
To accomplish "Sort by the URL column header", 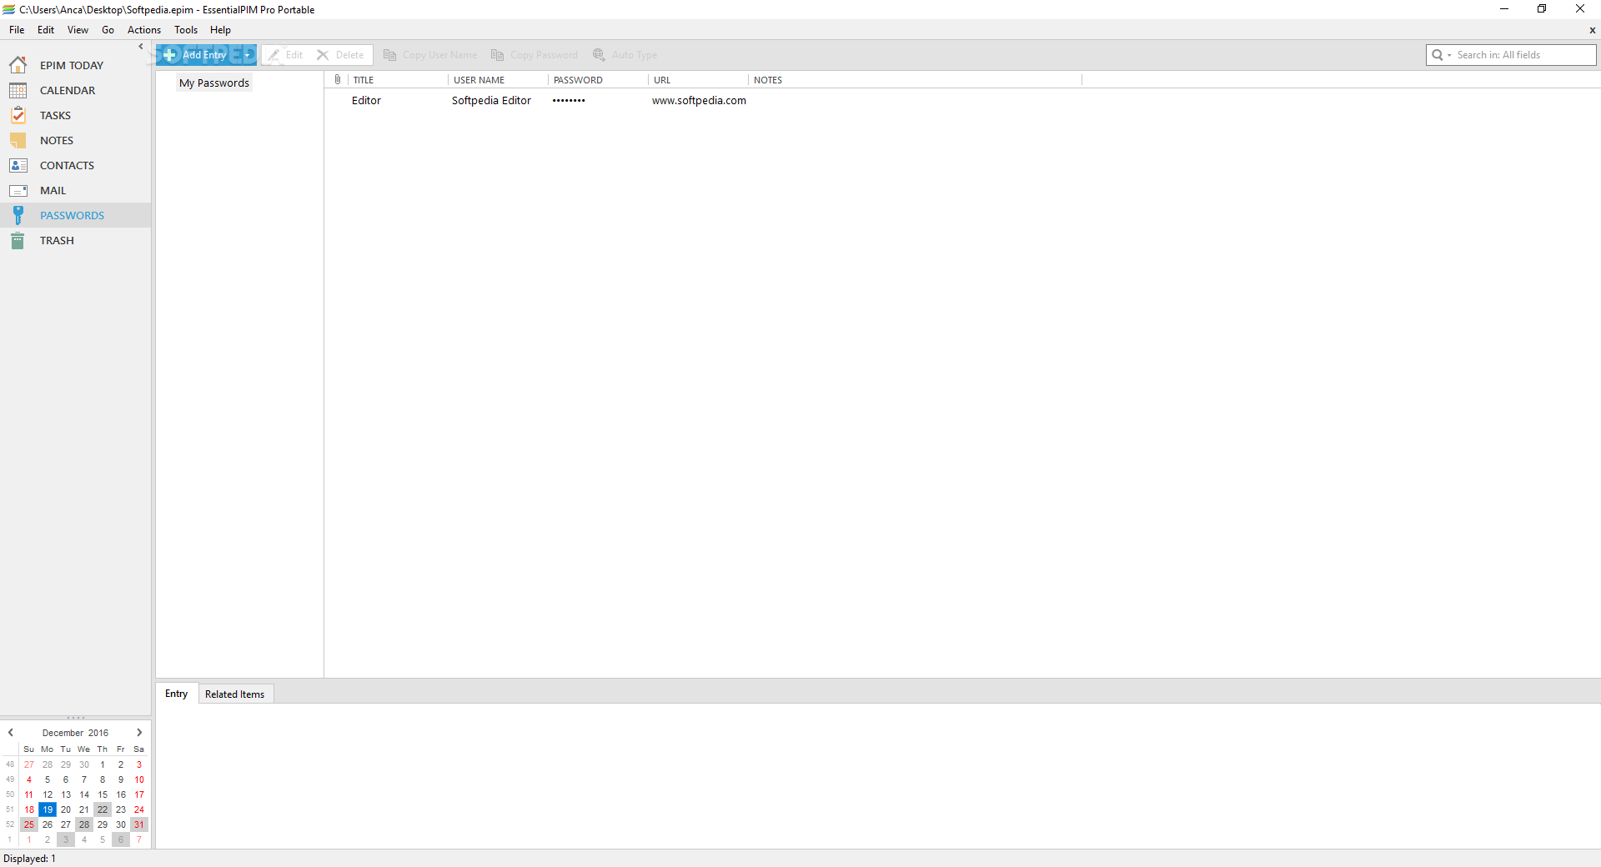I will click(698, 80).
